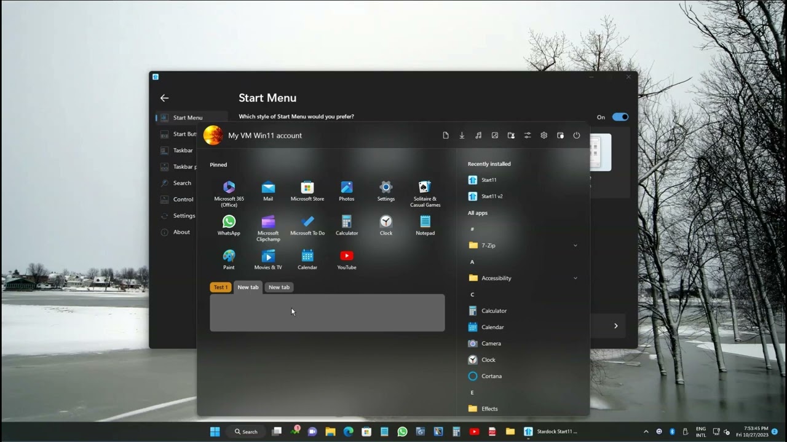Launch Microsoft Edge from the taskbar
Viewport: 787px width, 442px height.
[x=348, y=432]
